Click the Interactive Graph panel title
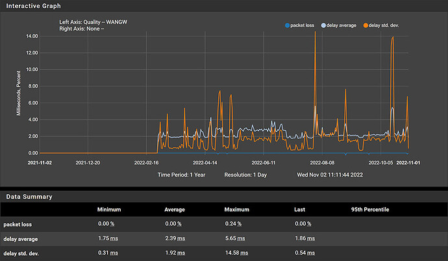This screenshot has height=261, width=448. point(33,6)
